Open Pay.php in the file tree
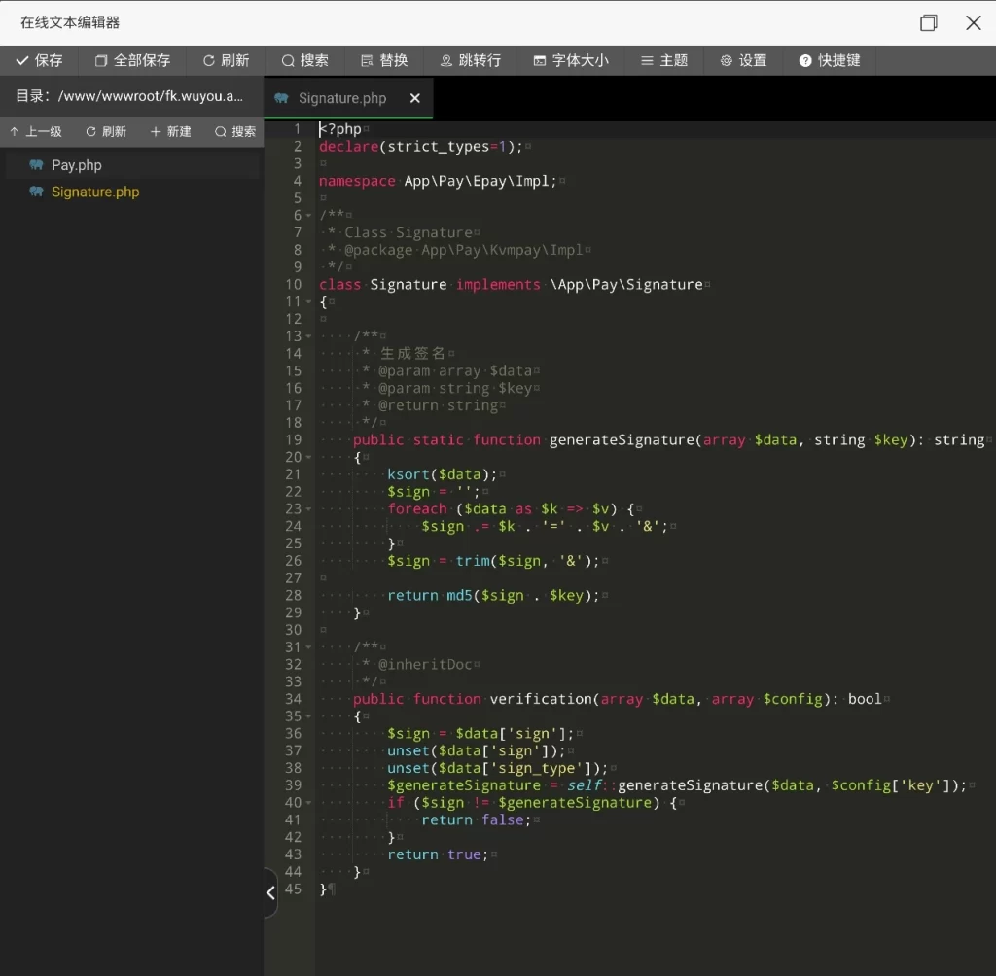The image size is (996, 976). (x=76, y=165)
